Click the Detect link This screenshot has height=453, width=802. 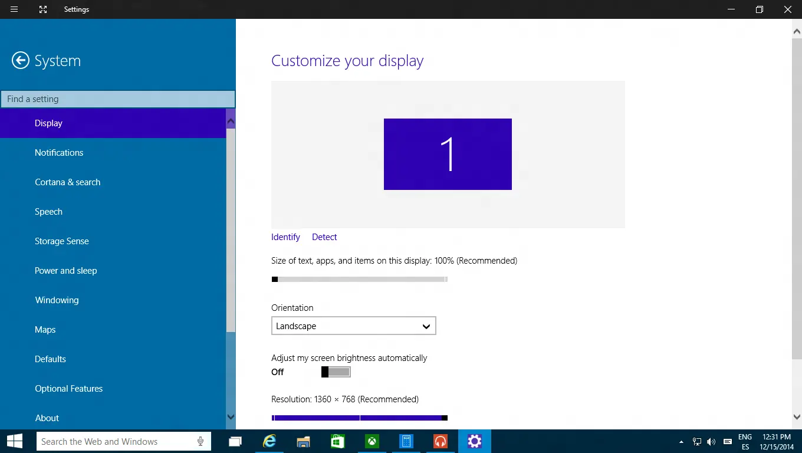point(324,237)
